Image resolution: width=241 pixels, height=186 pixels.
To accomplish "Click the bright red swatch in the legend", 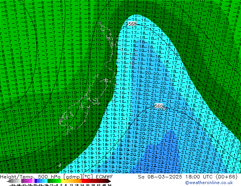I will click(83, 181).
